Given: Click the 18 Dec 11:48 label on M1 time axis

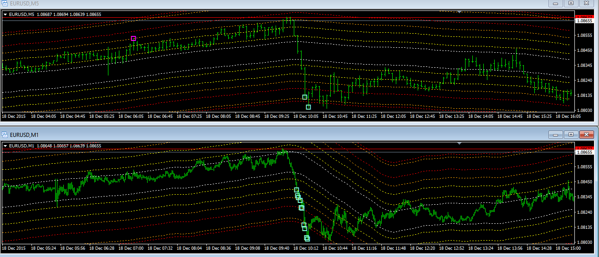Looking at the screenshot, I should (393, 248).
